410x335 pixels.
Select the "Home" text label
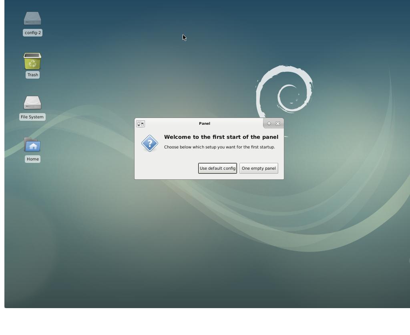coord(32,159)
